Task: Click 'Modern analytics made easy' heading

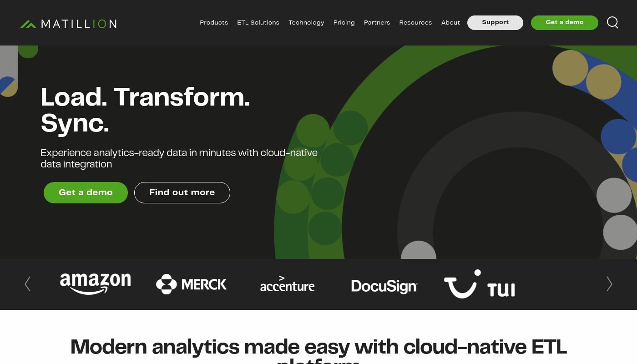Action: tap(318, 351)
